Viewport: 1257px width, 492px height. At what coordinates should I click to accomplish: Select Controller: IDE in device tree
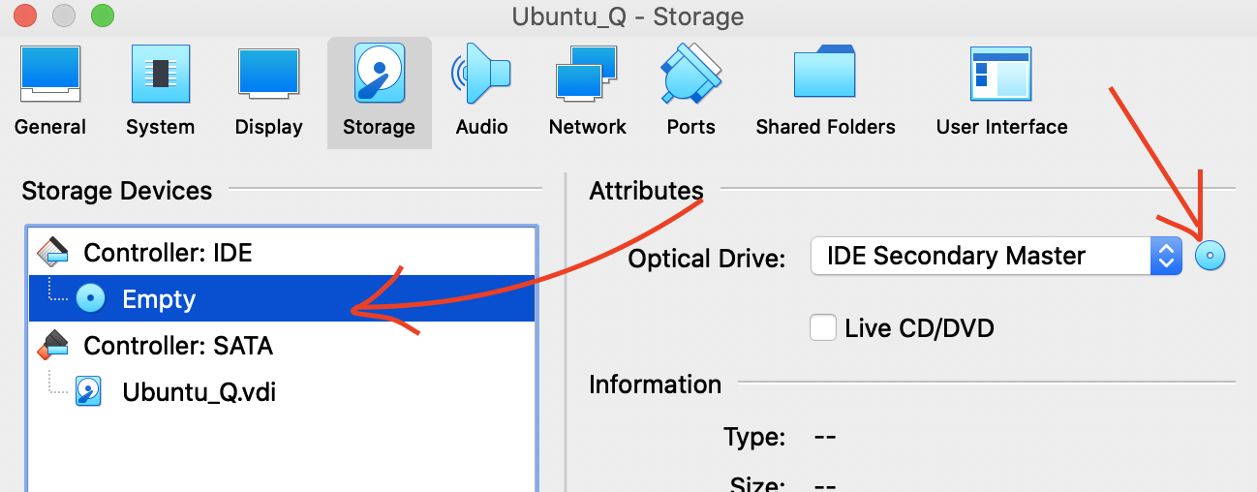(167, 253)
